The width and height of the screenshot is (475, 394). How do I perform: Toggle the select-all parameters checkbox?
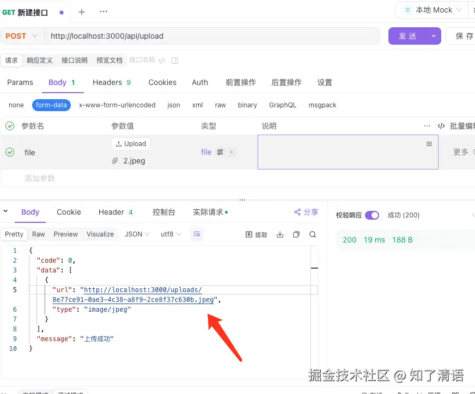click(10, 126)
